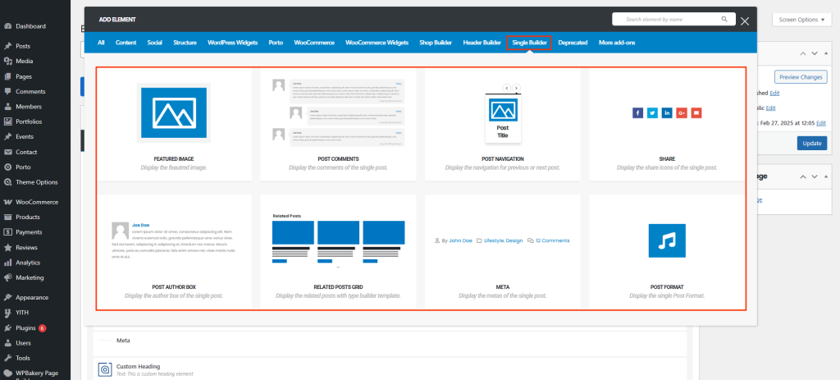The image size is (840, 380).
Task: Switch to the Shop Builder tab
Action: 436,43
